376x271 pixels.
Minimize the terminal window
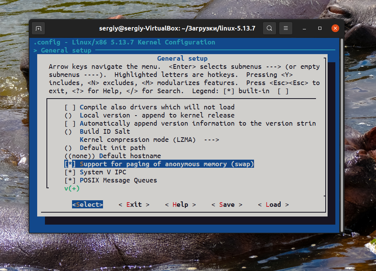tap(304, 28)
